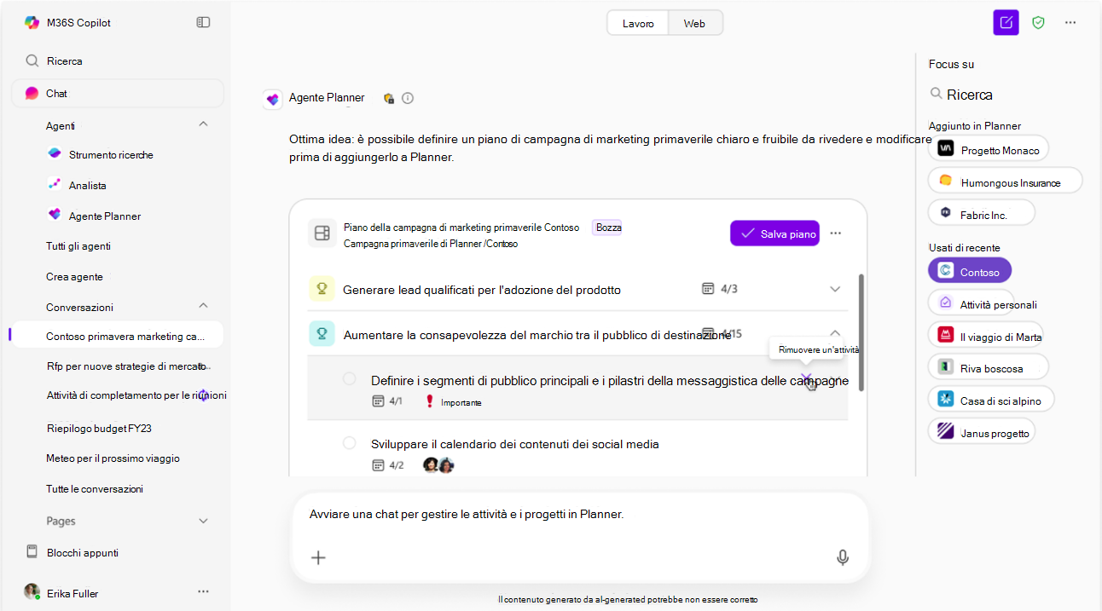Mark Sviluppare il calendario task complete
This screenshot has height=611, width=1102.
349,442
